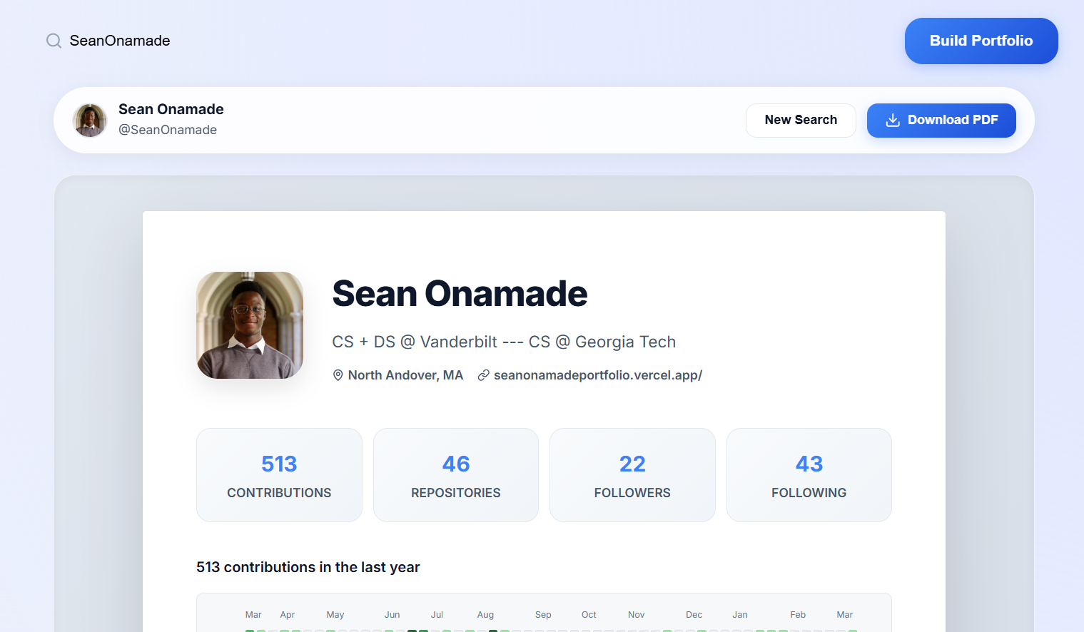Click the small avatar in the header bar
1084x632 pixels.
coord(90,120)
